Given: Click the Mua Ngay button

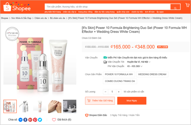Looking at the screenshot, I should click(132, 101).
